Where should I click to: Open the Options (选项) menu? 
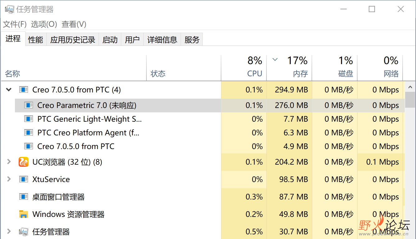tap(44, 24)
